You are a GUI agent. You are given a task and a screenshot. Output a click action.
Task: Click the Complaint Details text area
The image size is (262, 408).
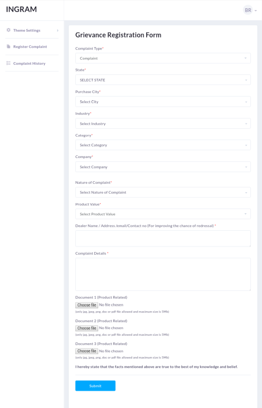pyautogui.click(x=163, y=274)
